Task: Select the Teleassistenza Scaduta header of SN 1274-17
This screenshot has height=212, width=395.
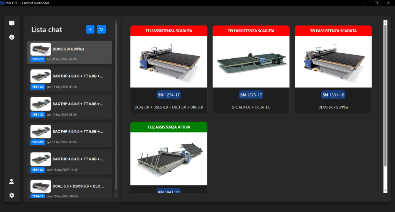Action: (x=169, y=31)
